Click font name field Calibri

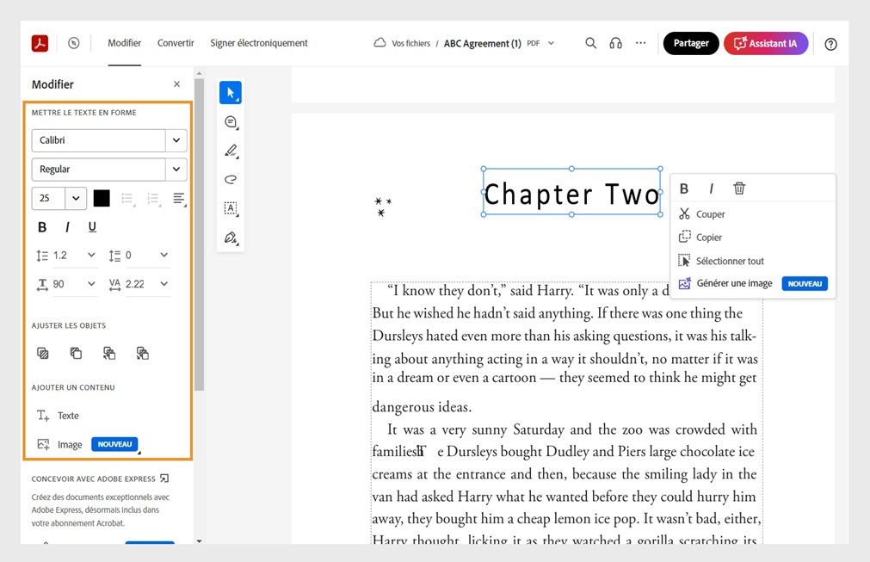click(x=99, y=140)
